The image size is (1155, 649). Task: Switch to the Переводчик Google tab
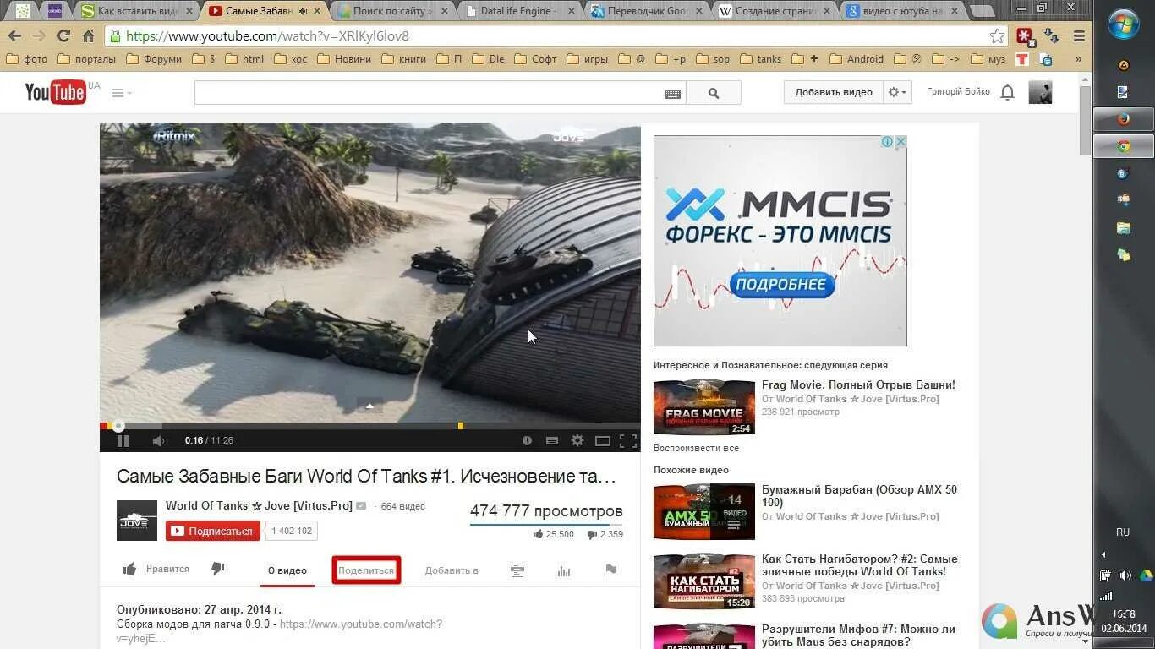649,11
